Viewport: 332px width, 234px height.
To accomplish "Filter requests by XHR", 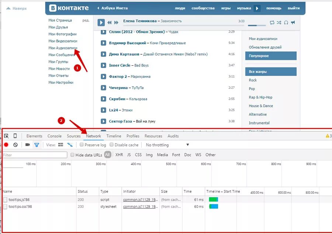I will point(119,155).
